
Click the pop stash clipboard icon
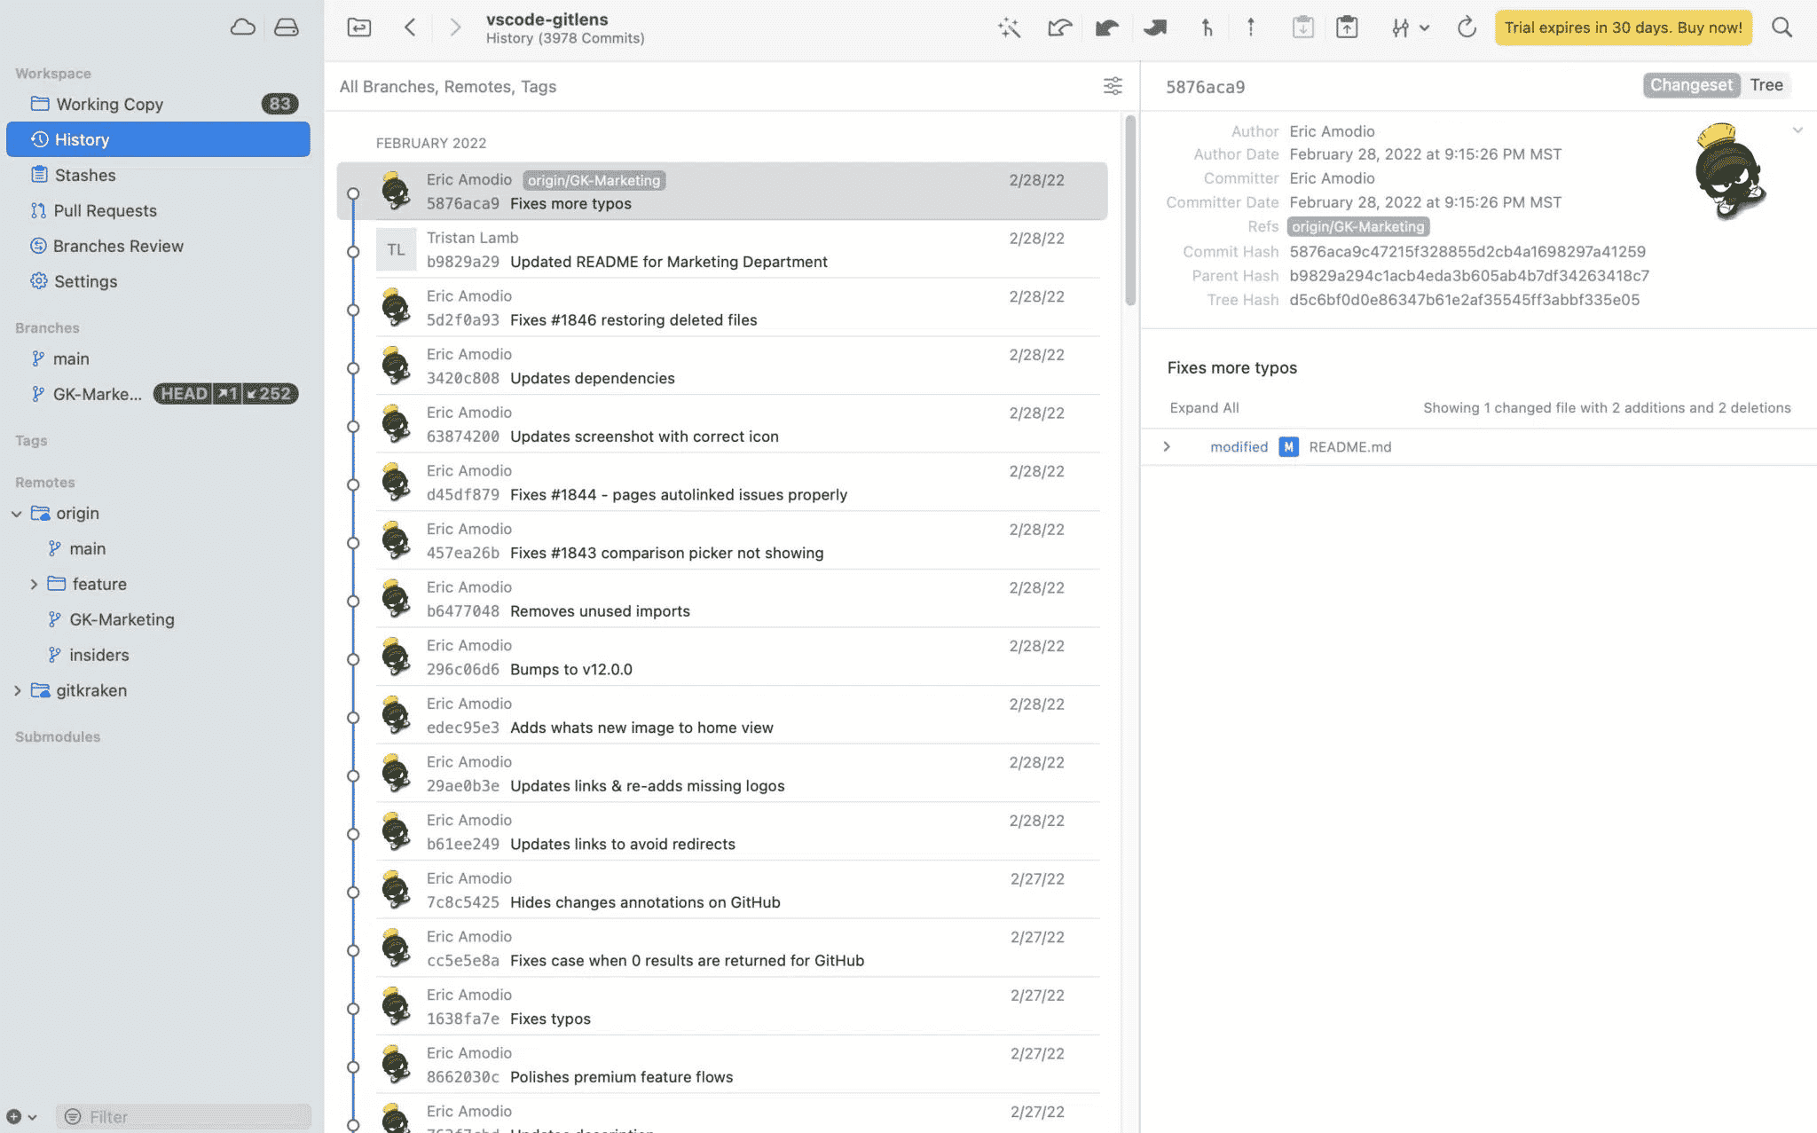tap(1347, 28)
